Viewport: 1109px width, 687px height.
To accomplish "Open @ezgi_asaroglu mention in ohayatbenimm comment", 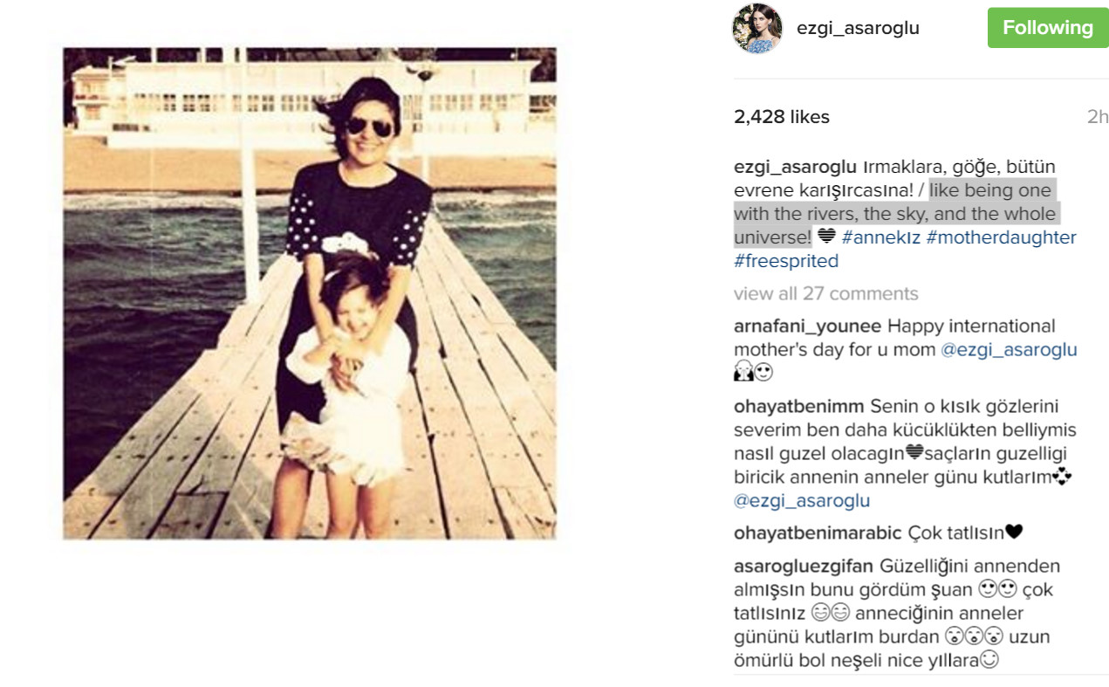I will [802, 501].
